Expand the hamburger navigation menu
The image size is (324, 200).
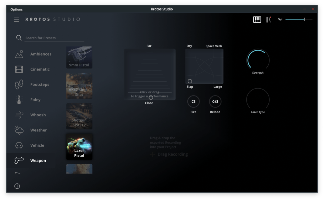16,19
